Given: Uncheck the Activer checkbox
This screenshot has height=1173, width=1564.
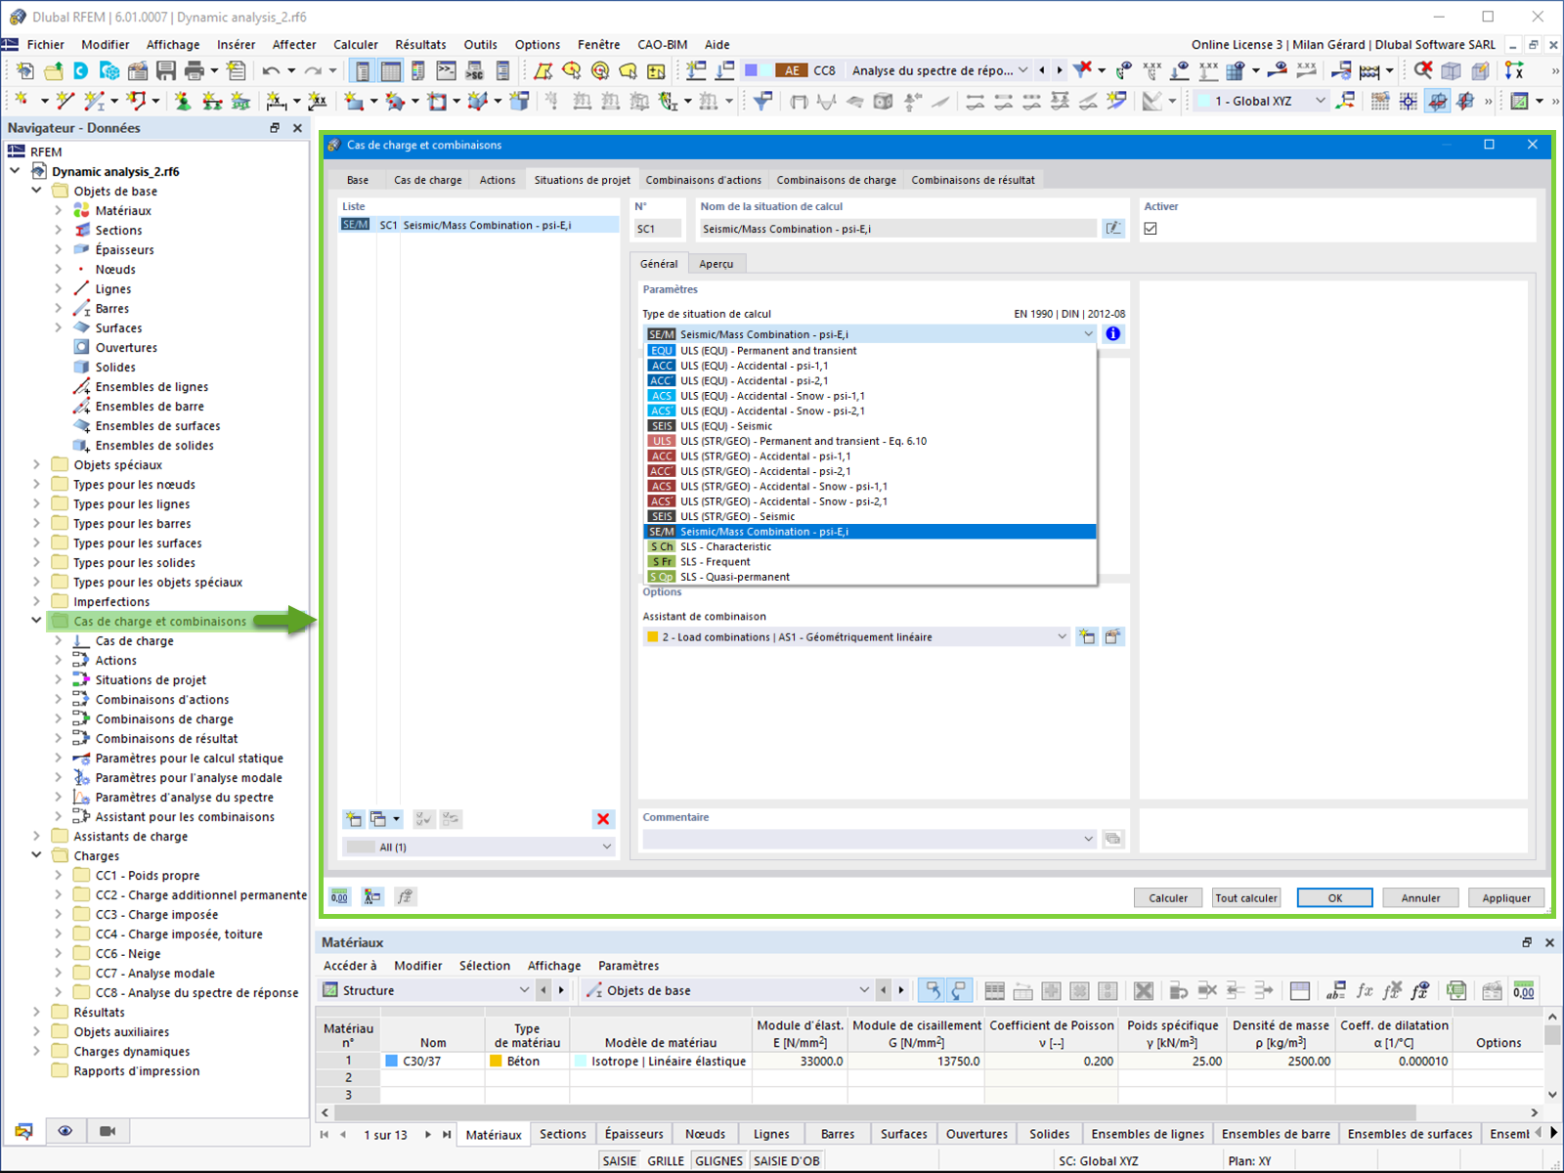Looking at the screenshot, I should pos(1151,229).
